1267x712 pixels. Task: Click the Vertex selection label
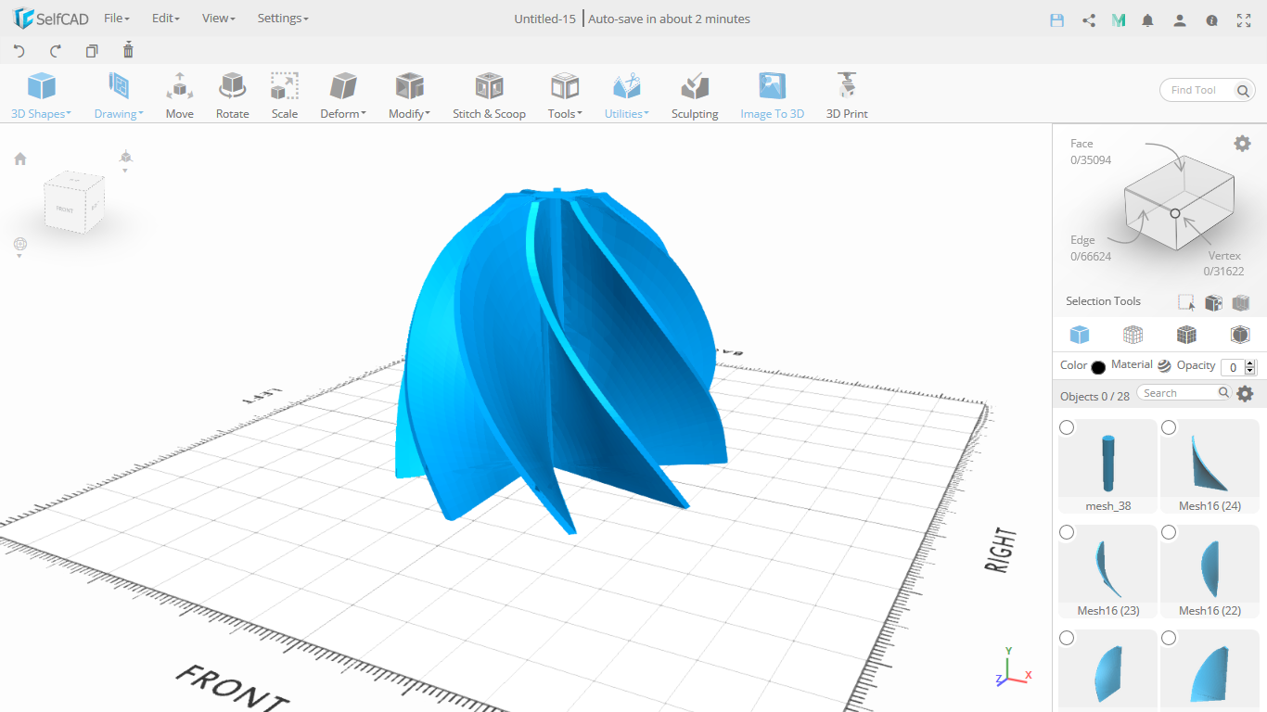pyautogui.click(x=1224, y=256)
